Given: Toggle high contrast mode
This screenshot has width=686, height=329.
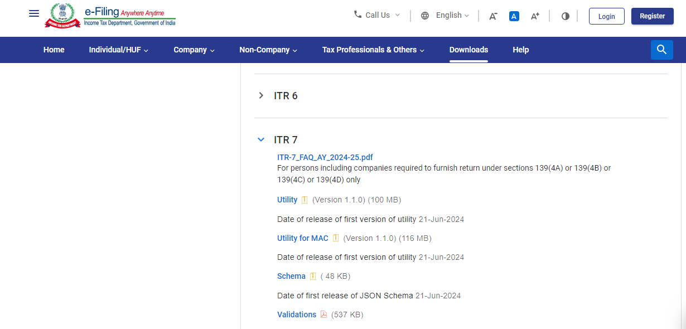Looking at the screenshot, I should (566, 16).
